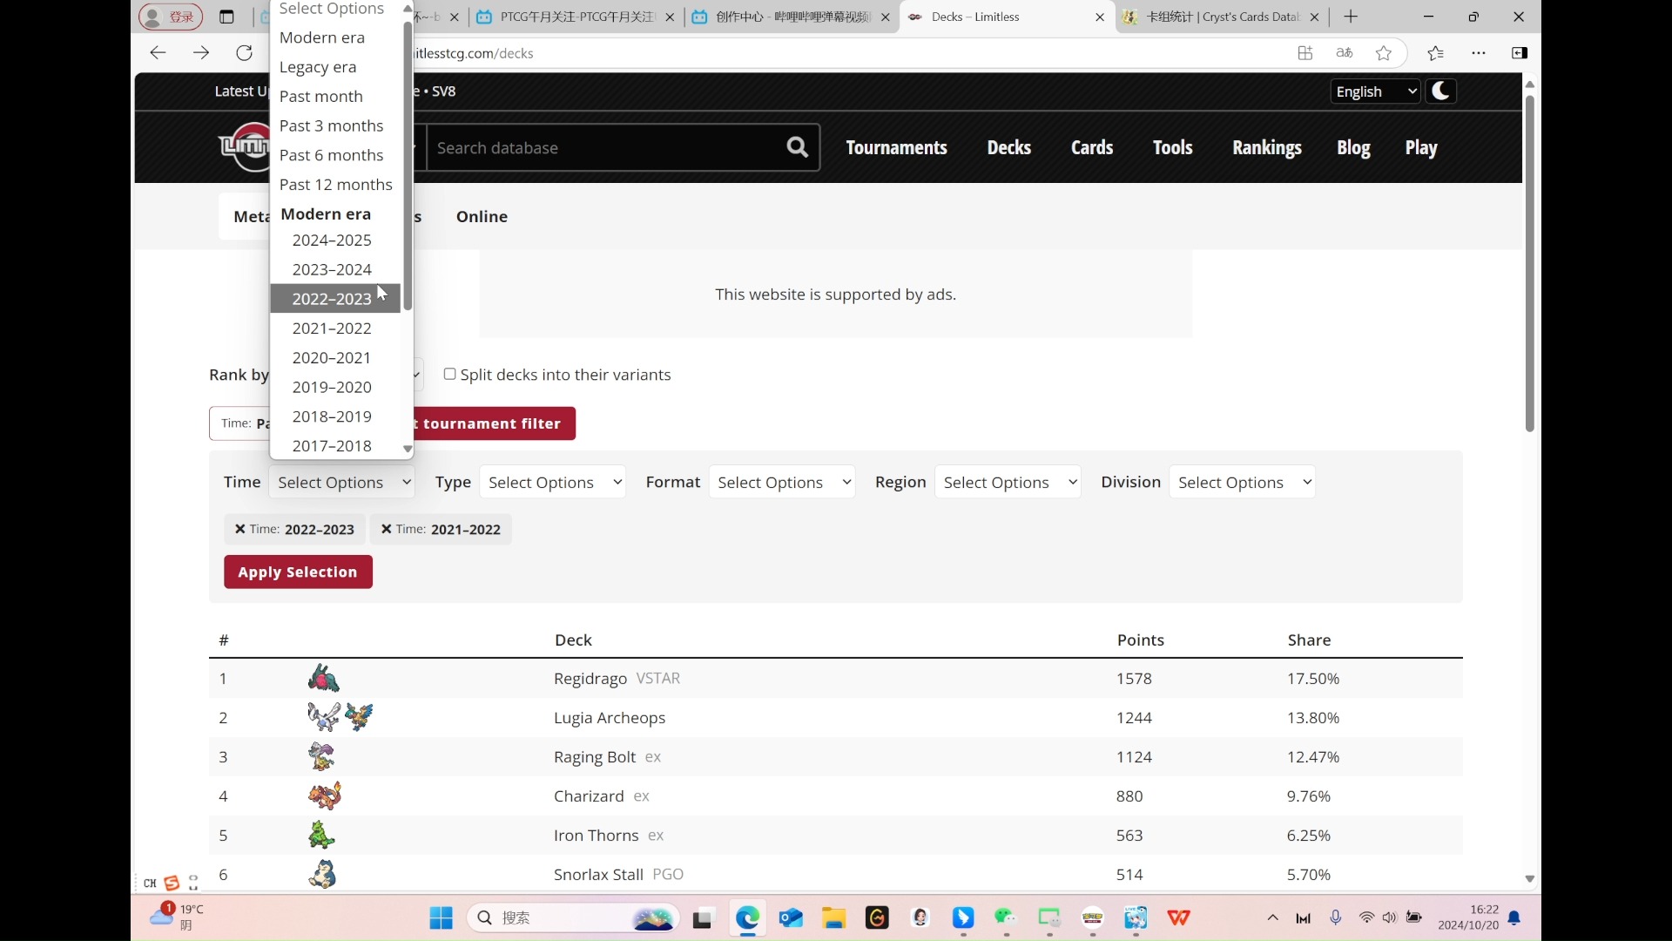This screenshot has height=941, width=1672.
Task: Open the Outlook taskbar icon
Action: [791, 917]
